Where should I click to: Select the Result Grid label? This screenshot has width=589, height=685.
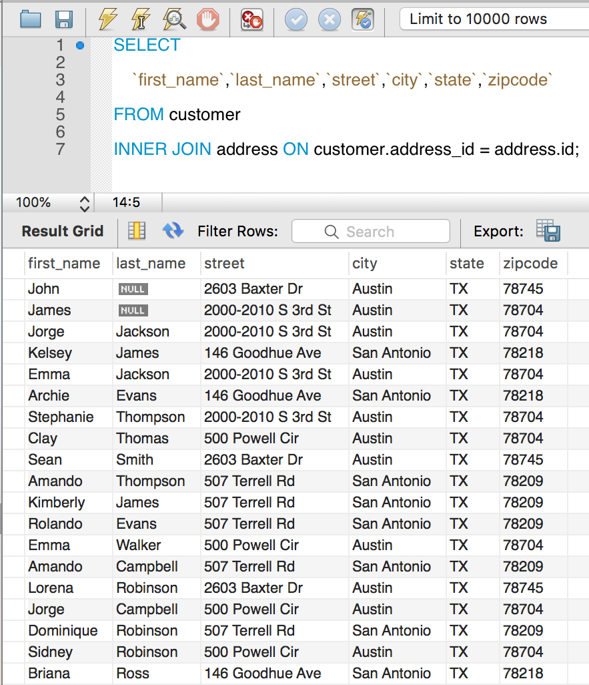coord(63,231)
